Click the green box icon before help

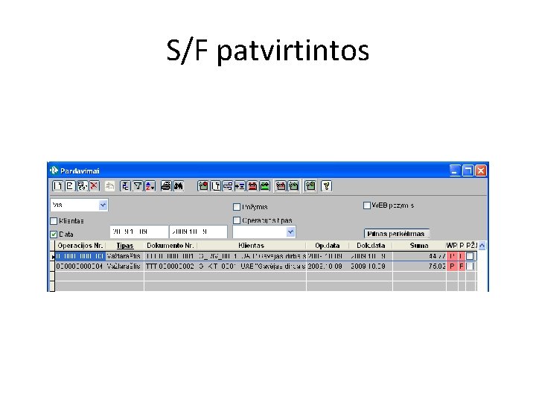pos(310,186)
